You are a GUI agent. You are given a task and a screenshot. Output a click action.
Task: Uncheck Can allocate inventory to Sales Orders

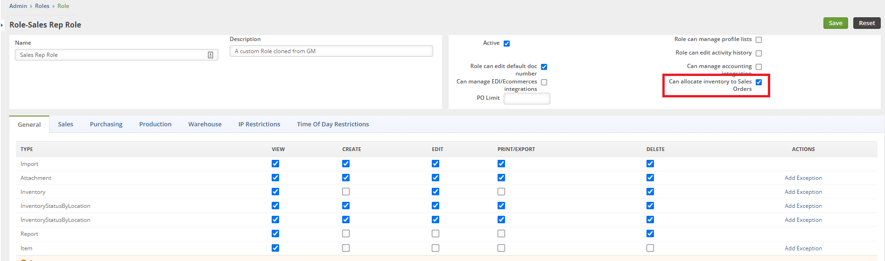pos(759,82)
